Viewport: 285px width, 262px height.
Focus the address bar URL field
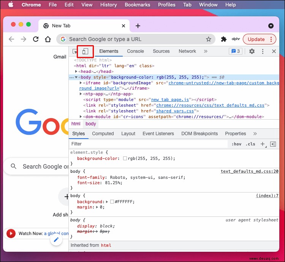(x=136, y=39)
